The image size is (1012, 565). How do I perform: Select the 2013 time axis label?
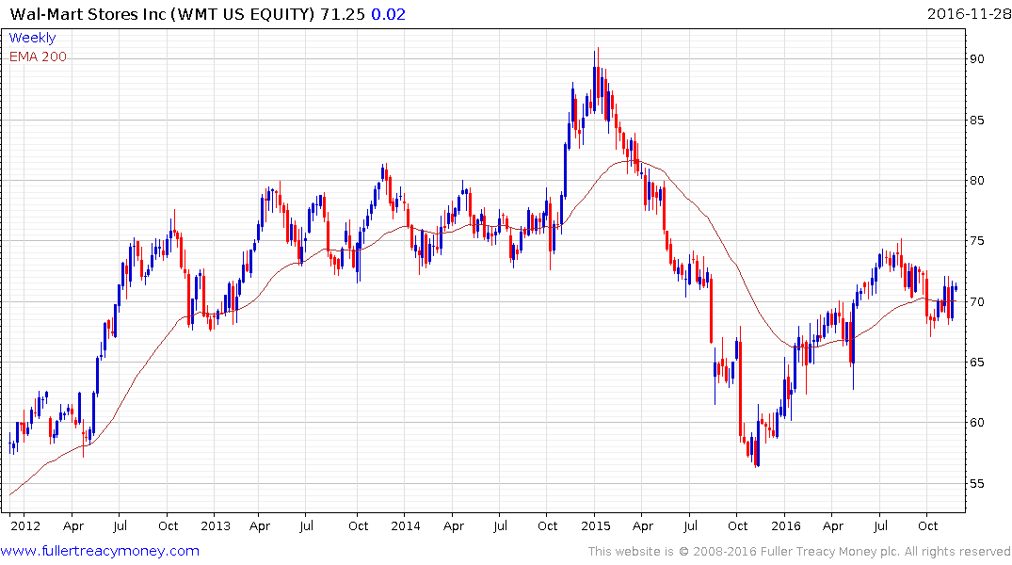[x=216, y=525]
